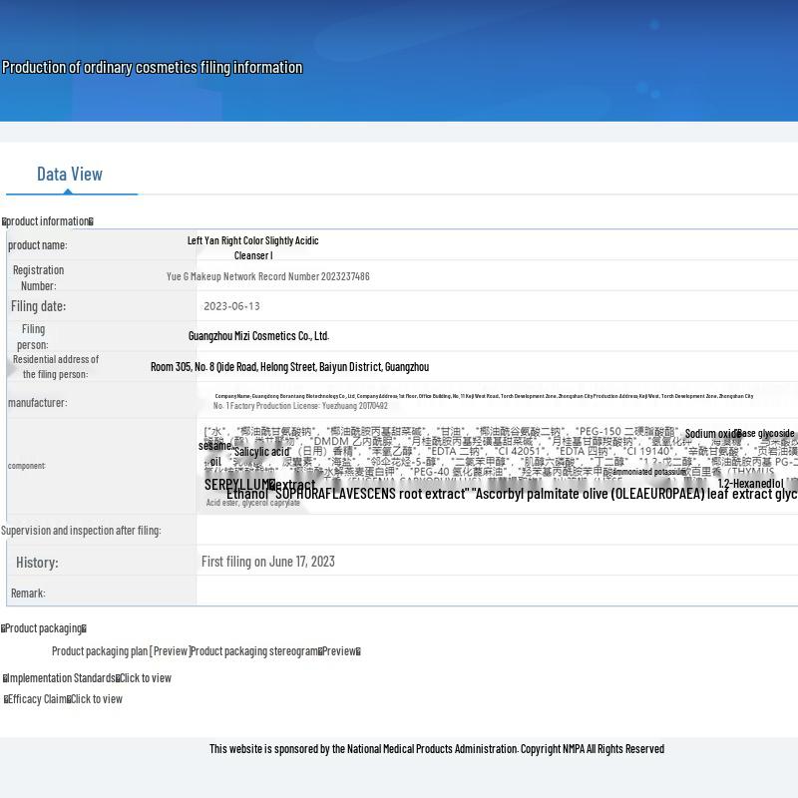This screenshot has height=798, width=798.
Task: Click the 'Salicylic acid' ingredient text
Action: tap(261, 452)
